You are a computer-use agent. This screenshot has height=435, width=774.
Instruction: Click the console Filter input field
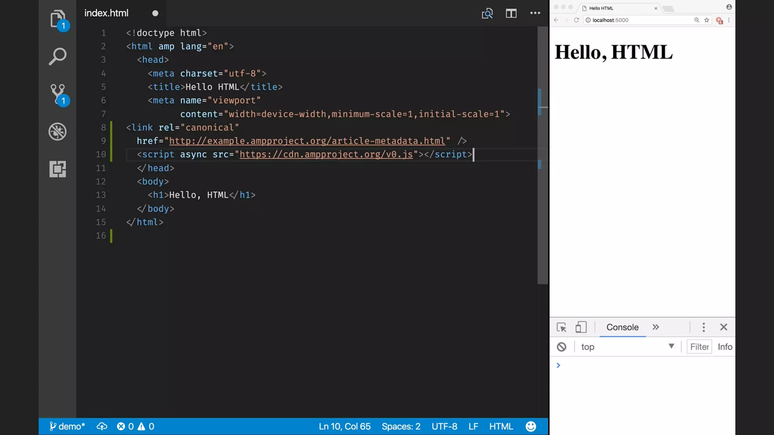[699, 347]
